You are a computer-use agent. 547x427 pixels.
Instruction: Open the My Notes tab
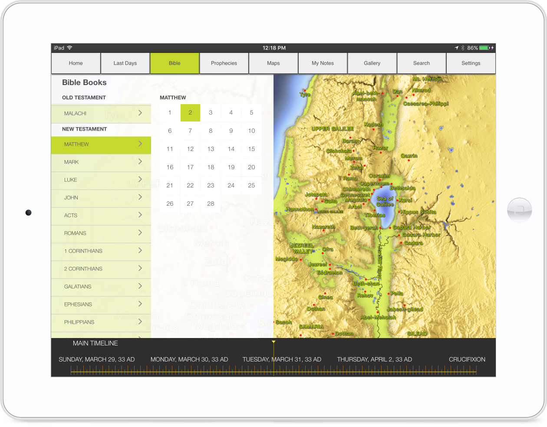coord(323,63)
